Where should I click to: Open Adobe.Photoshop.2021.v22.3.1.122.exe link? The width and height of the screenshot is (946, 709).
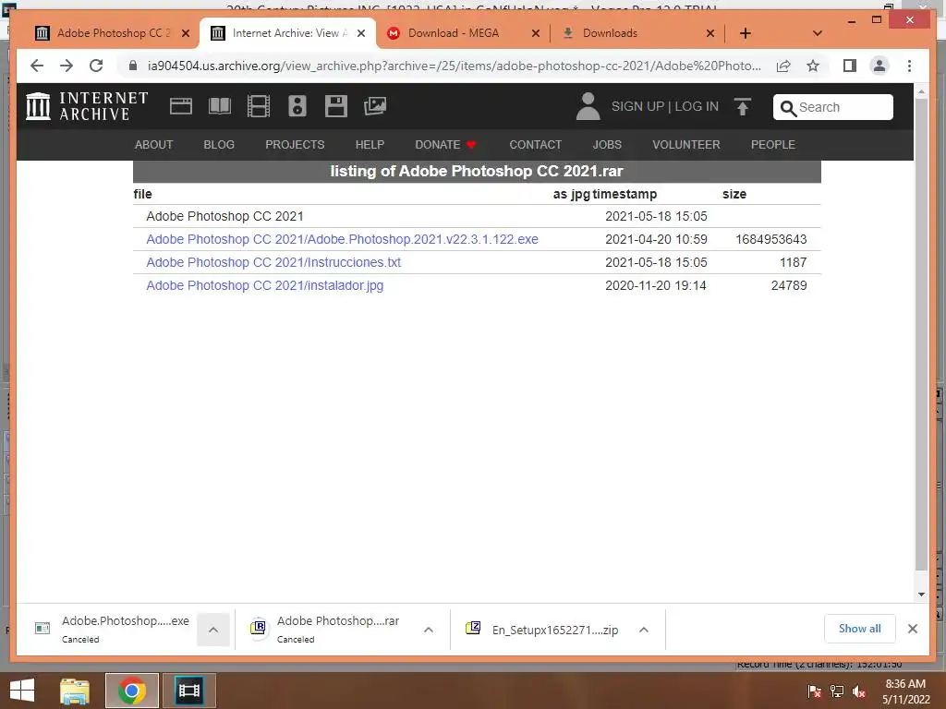point(342,239)
